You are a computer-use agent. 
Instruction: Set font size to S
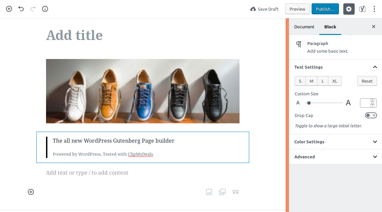(300, 81)
